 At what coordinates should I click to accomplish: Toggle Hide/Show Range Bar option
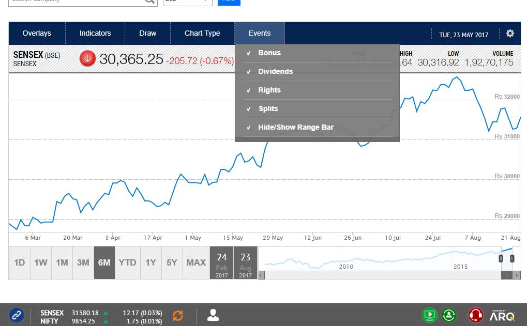click(295, 127)
